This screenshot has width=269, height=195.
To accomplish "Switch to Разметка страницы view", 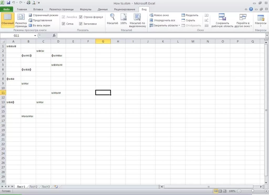I will (21, 20).
